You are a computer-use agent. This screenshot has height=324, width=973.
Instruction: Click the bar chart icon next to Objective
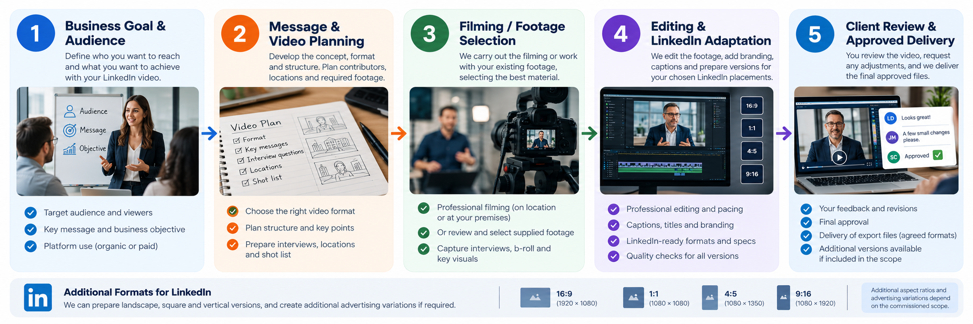[x=69, y=149]
